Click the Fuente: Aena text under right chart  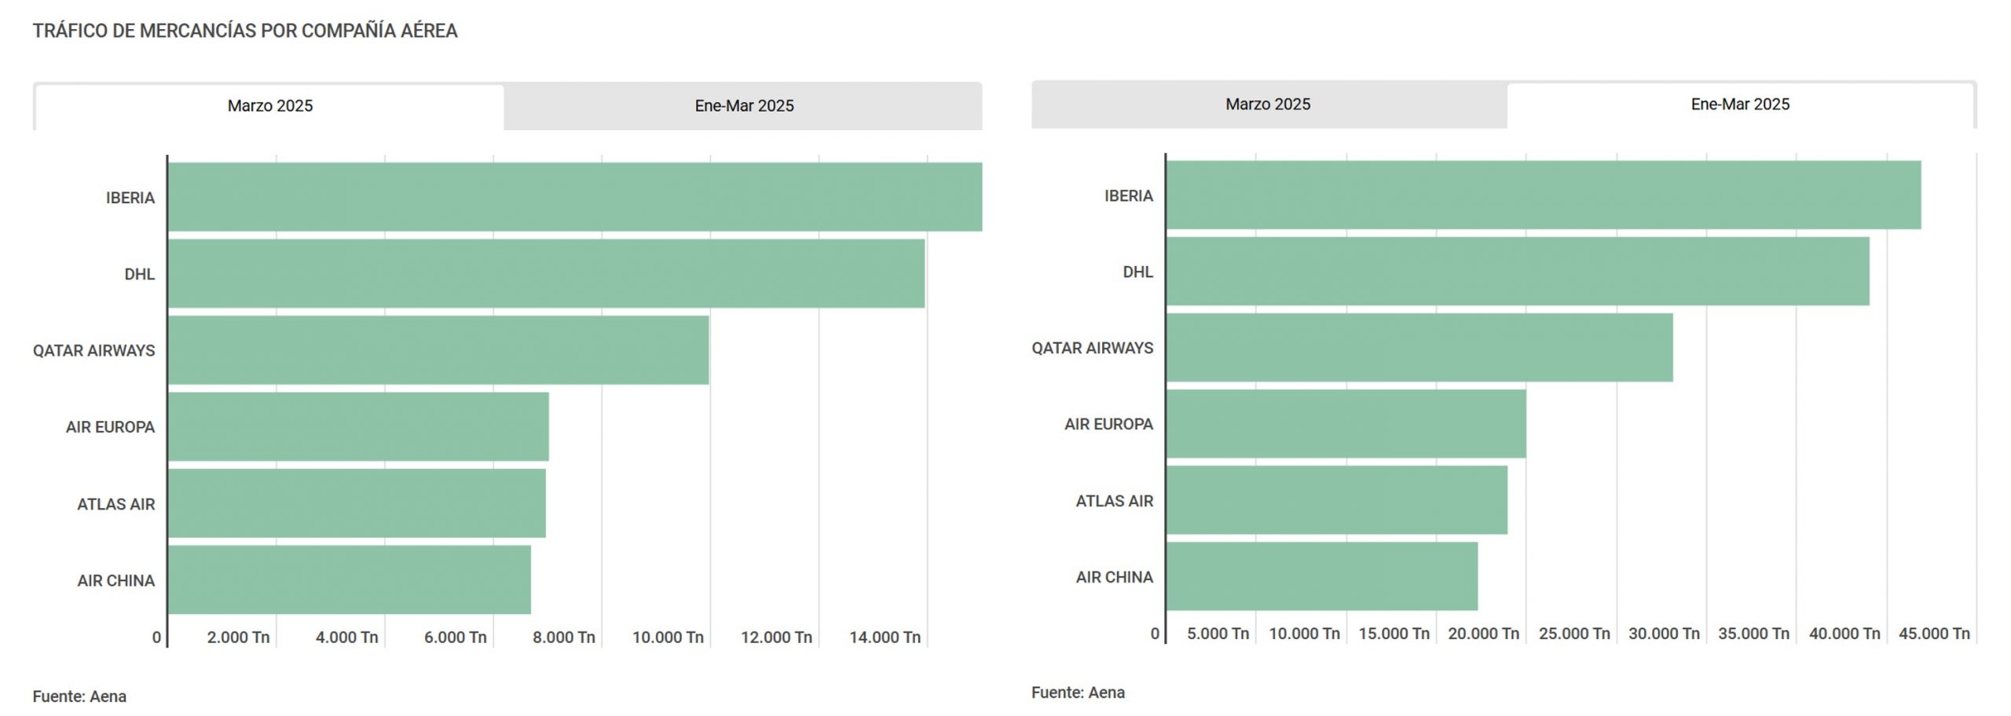pos(1078,692)
